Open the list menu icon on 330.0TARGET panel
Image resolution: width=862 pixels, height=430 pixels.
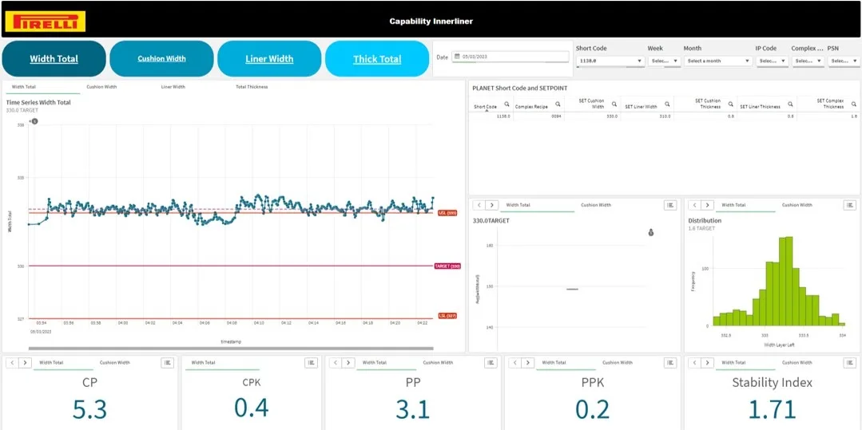[670, 205]
